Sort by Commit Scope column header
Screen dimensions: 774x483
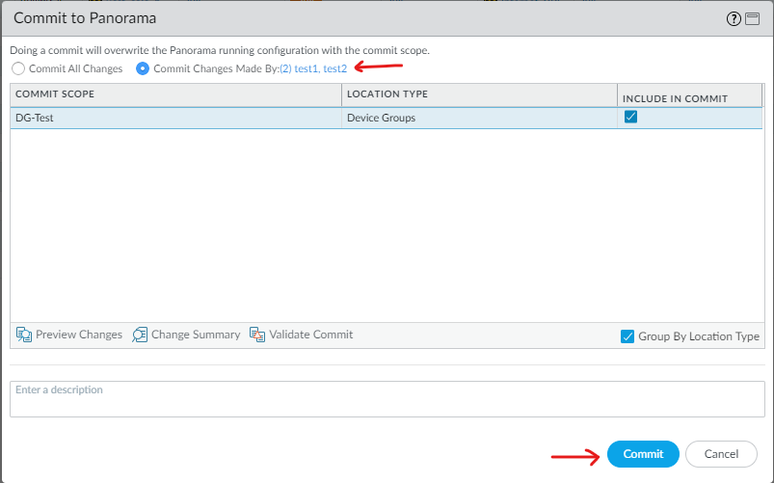175,94
